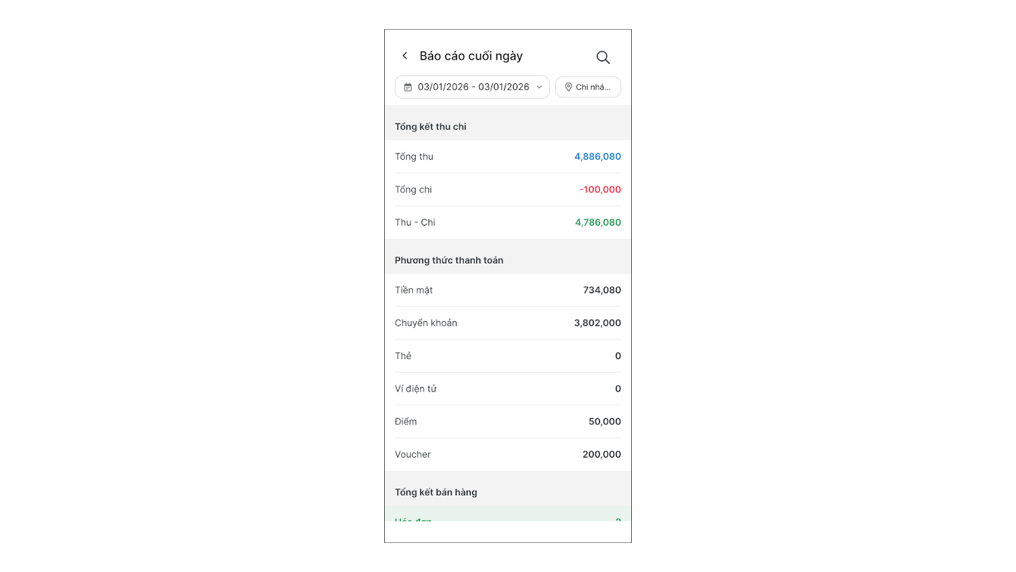This screenshot has height=572, width=1016.
Task: Click the Báo cáo cuối ngày title
Action: coord(471,56)
